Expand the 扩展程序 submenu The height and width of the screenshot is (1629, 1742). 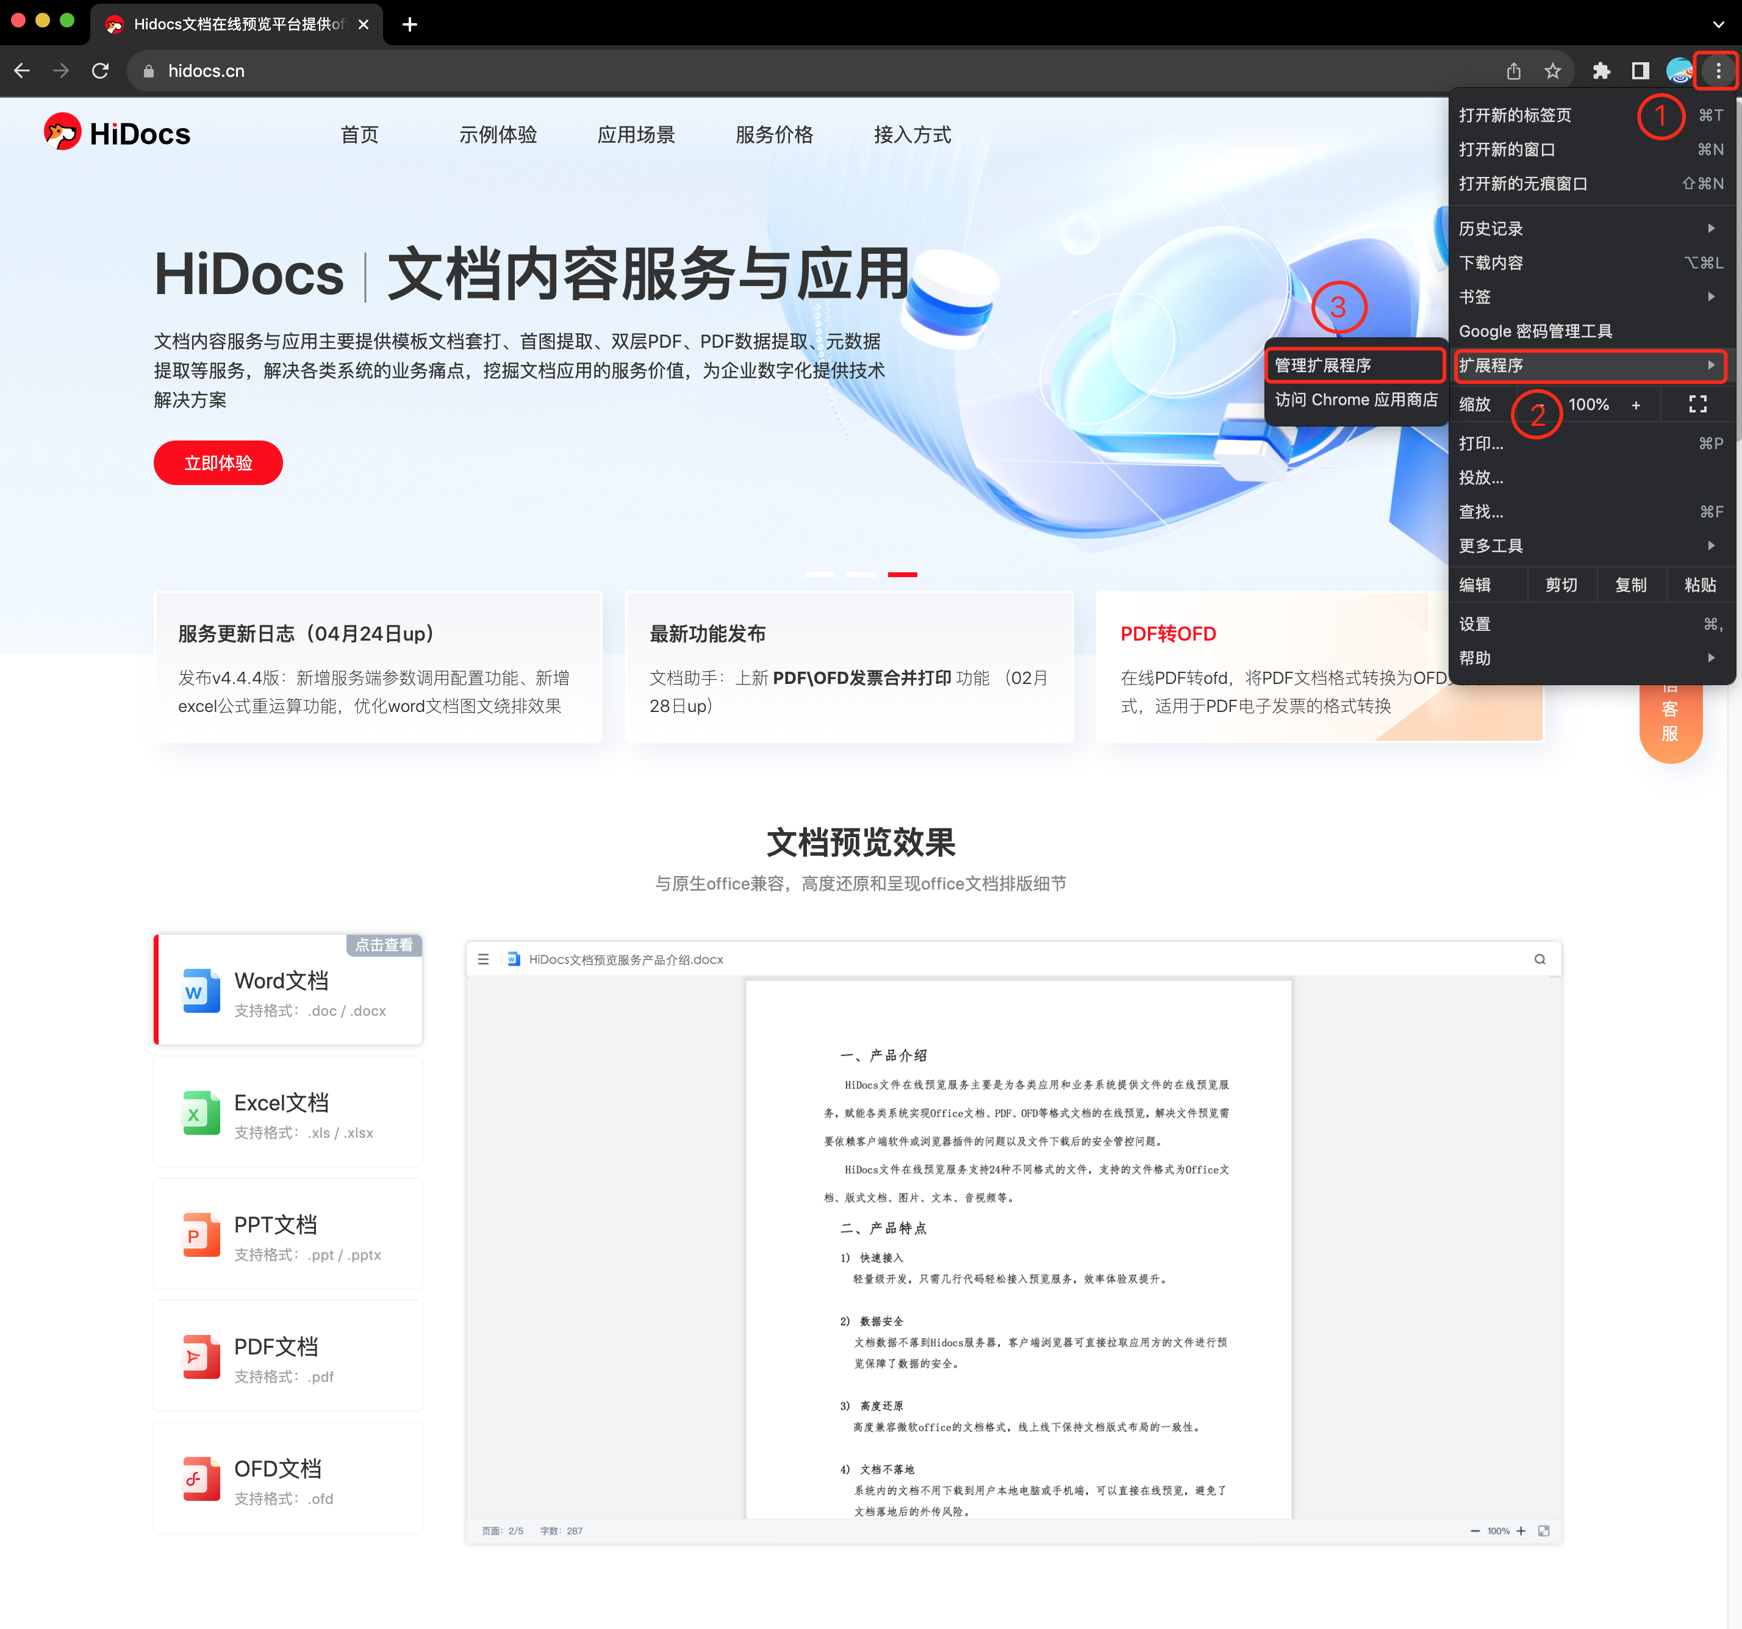(x=1591, y=365)
